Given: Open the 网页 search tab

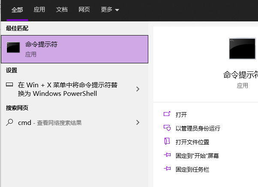Looking at the screenshot, I should [84, 9].
